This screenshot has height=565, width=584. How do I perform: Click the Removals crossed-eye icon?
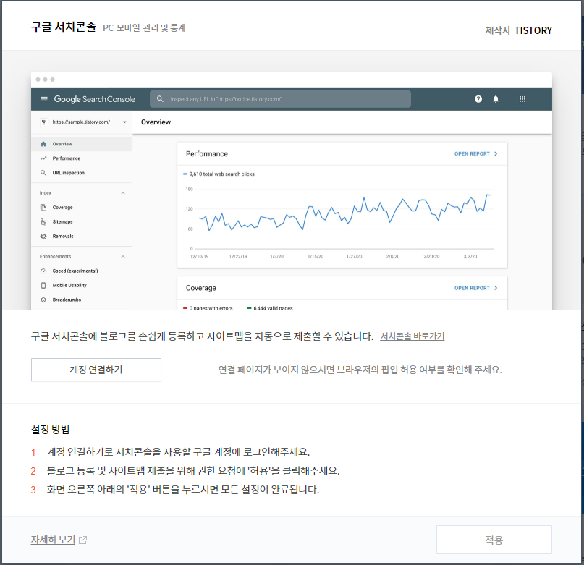tap(43, 236)
